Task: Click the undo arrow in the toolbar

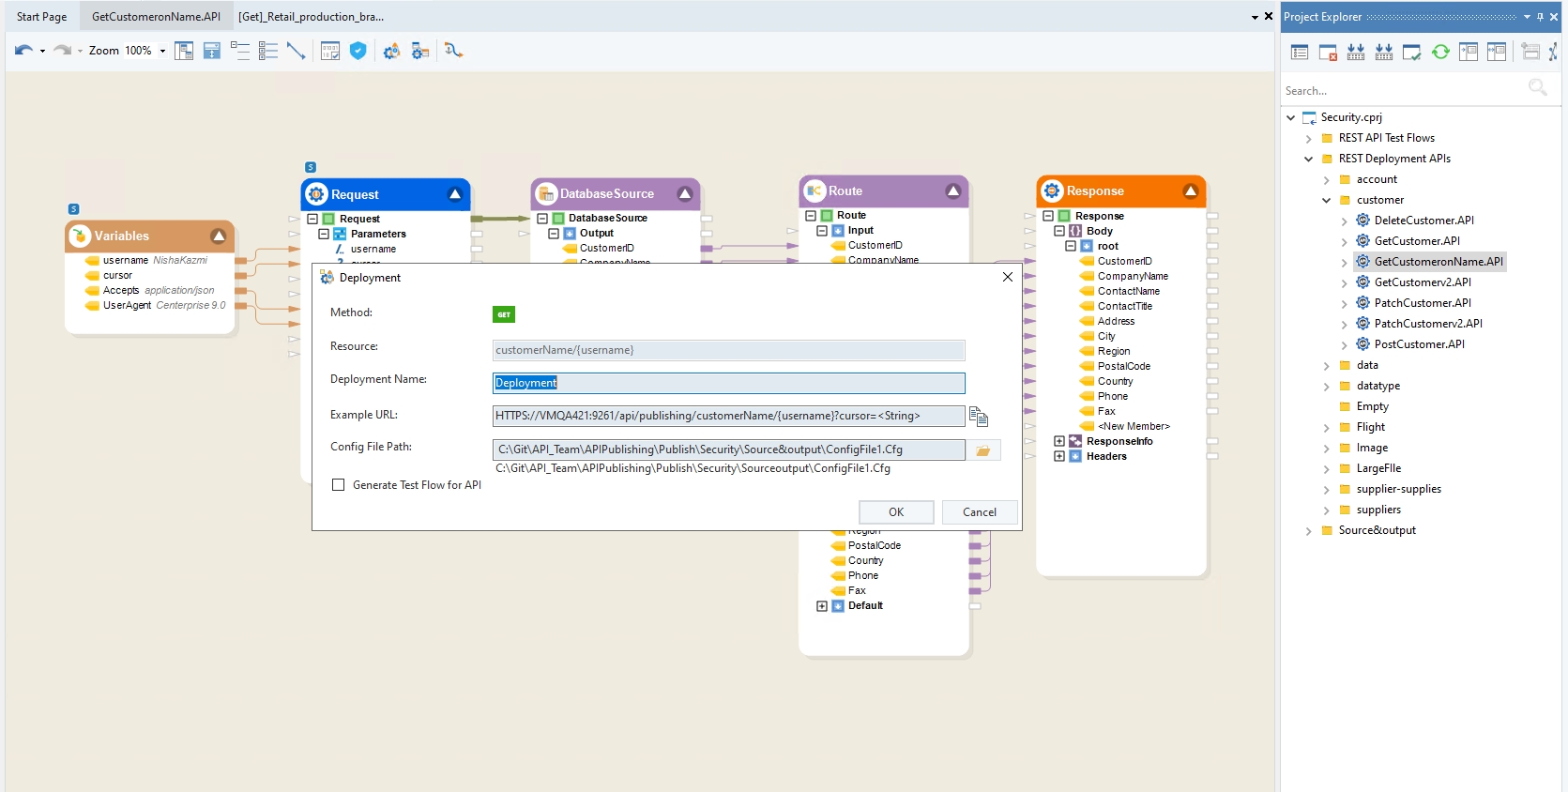Action: 23,51
